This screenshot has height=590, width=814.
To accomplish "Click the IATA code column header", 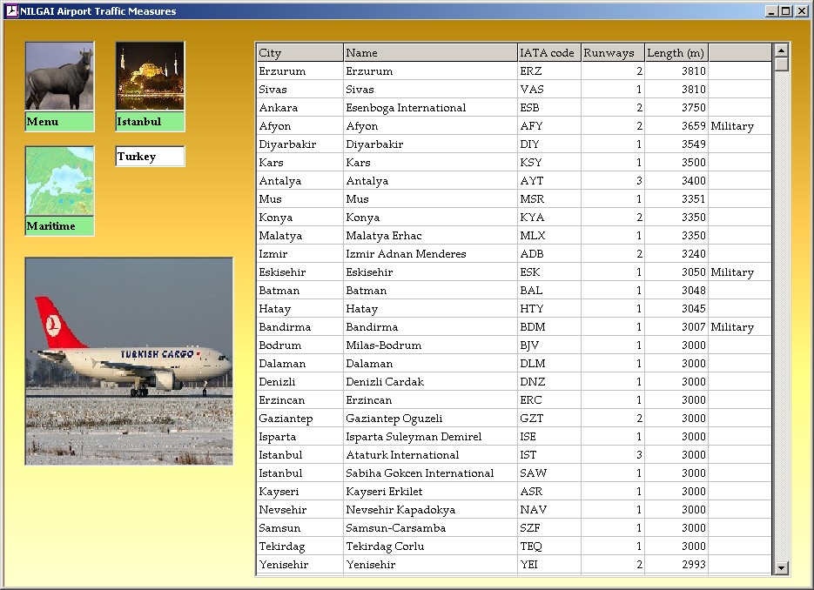I will [548, 53].
